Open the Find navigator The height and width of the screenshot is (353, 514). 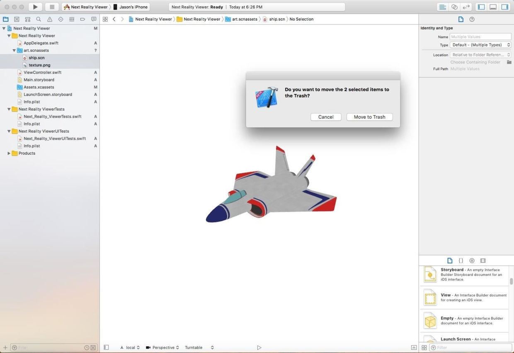pyautogui.click(x=39, y=19)
